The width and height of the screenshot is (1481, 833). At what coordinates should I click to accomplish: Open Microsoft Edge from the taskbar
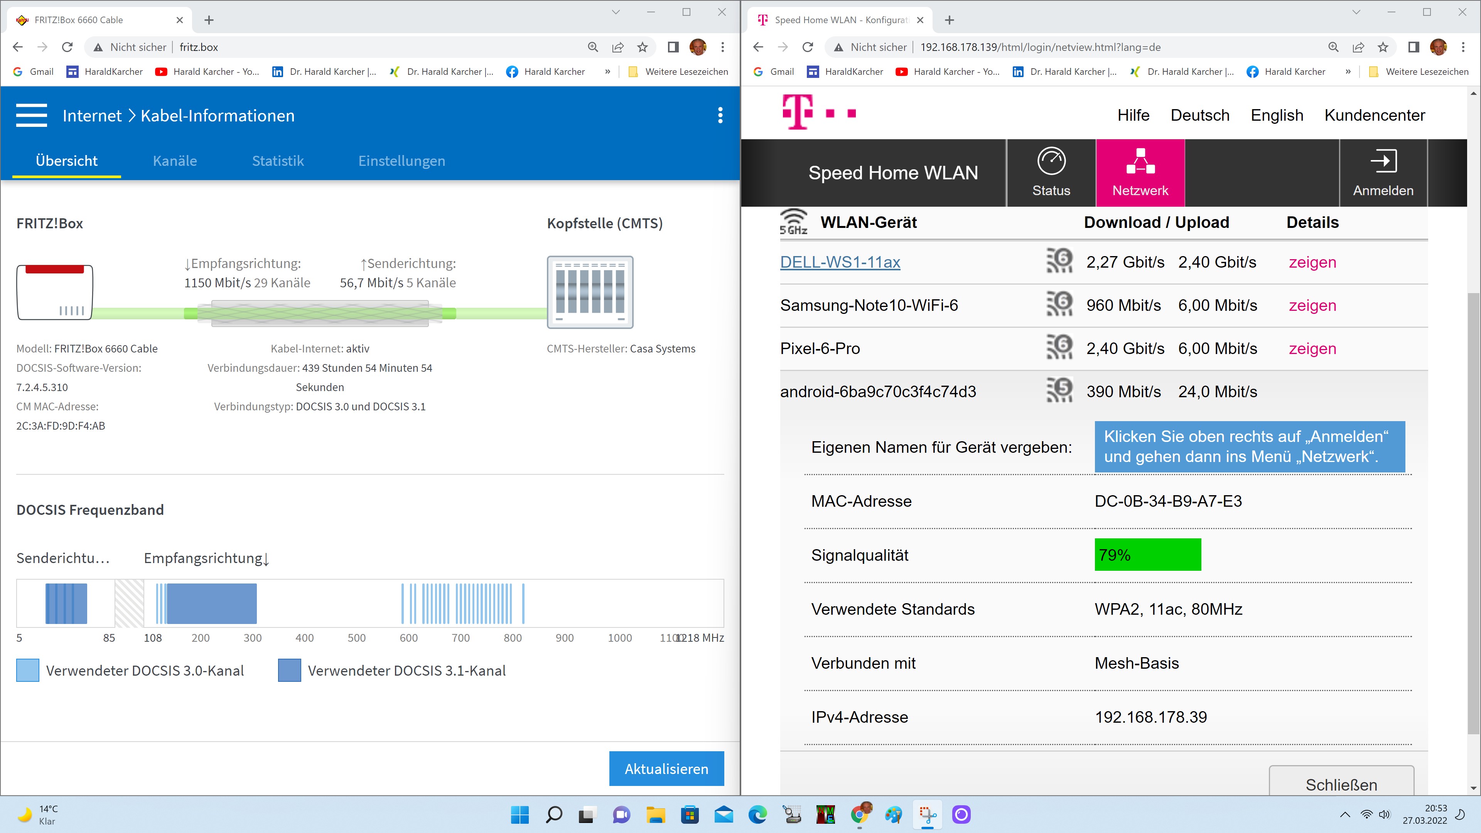coord(757,814)
